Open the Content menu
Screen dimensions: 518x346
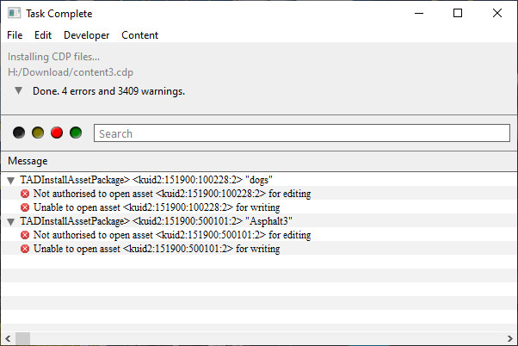click(139, 35)
